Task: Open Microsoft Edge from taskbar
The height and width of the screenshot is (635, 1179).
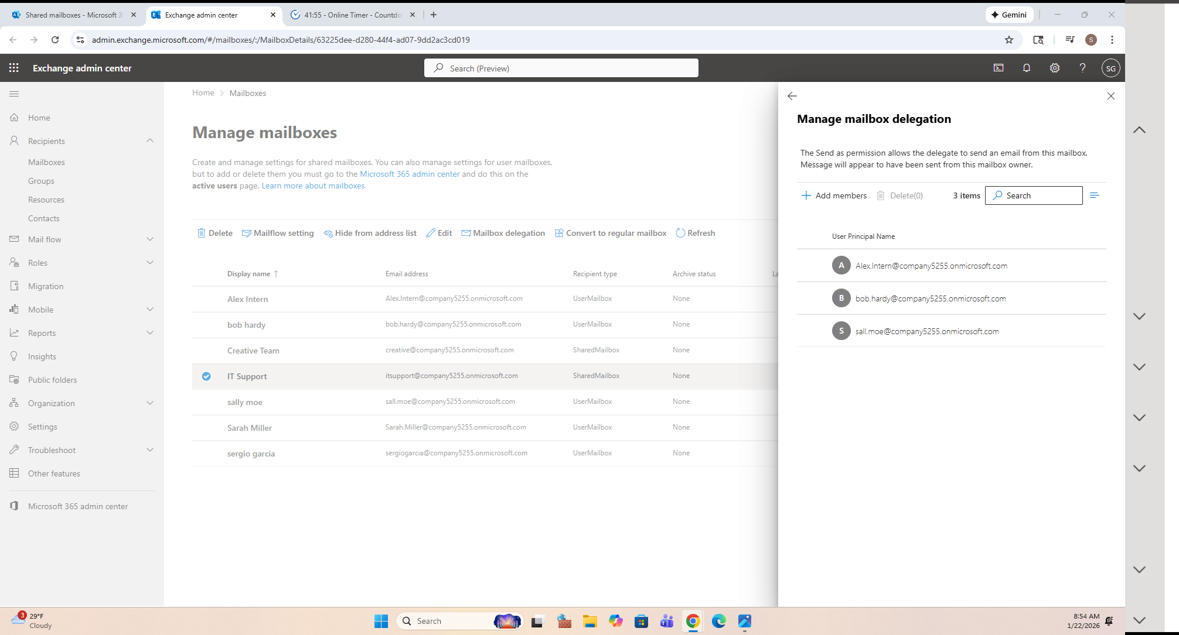Action: pos(718,621)
